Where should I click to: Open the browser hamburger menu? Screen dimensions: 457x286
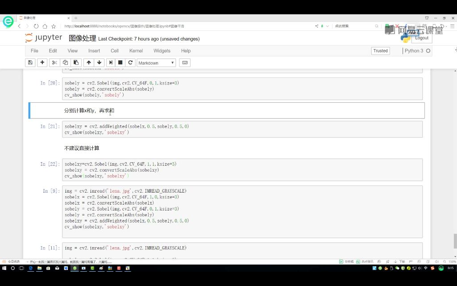tap(453, 26)
